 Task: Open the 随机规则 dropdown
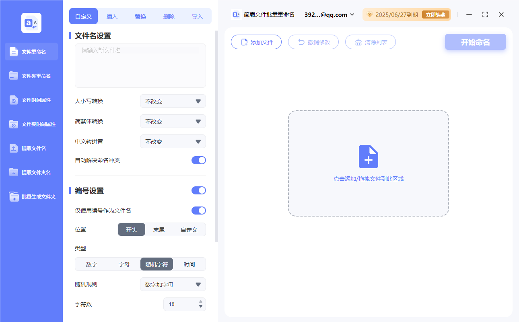(173, 284)
